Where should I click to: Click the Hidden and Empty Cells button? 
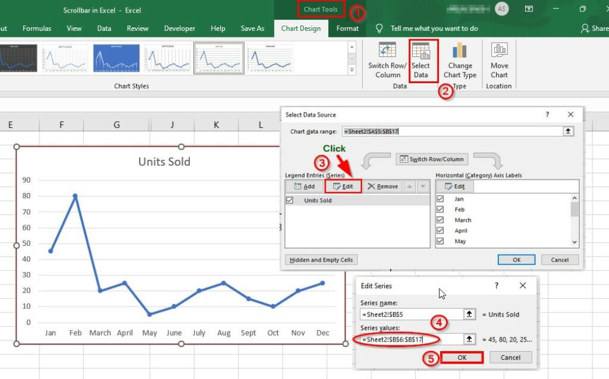tap(321, 260)
